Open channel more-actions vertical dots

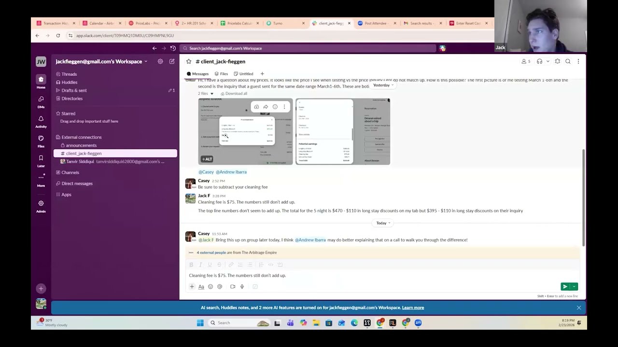click(x=578, y=62)
